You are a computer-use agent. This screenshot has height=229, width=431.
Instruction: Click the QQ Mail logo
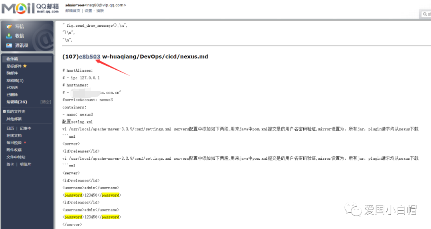coord(30,8)
